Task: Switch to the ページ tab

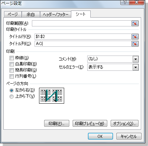Action: [13, 15]
